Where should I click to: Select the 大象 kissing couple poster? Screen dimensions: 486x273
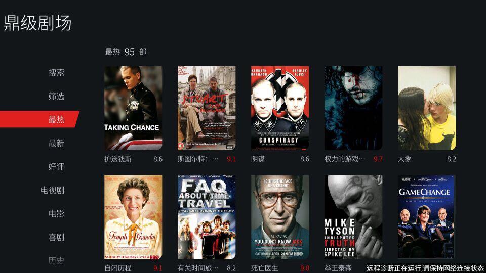(x=427, y=108)
